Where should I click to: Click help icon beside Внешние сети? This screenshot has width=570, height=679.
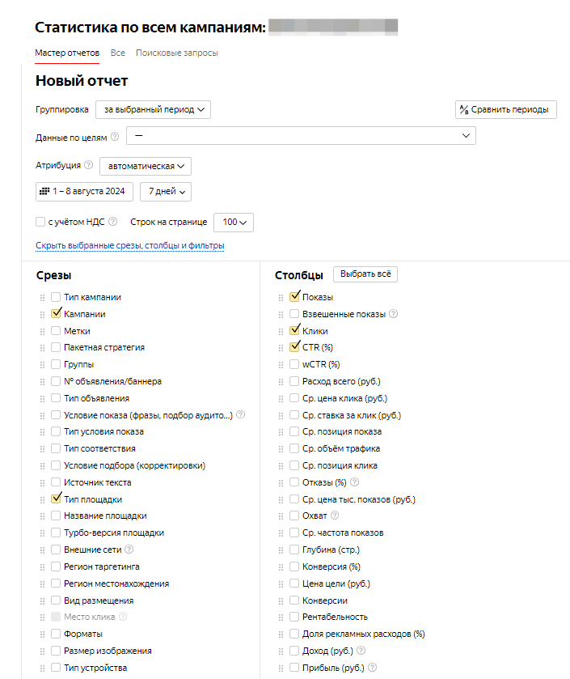129,549
